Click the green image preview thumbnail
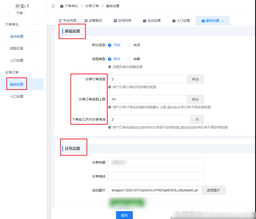 [x=127, y=202]
